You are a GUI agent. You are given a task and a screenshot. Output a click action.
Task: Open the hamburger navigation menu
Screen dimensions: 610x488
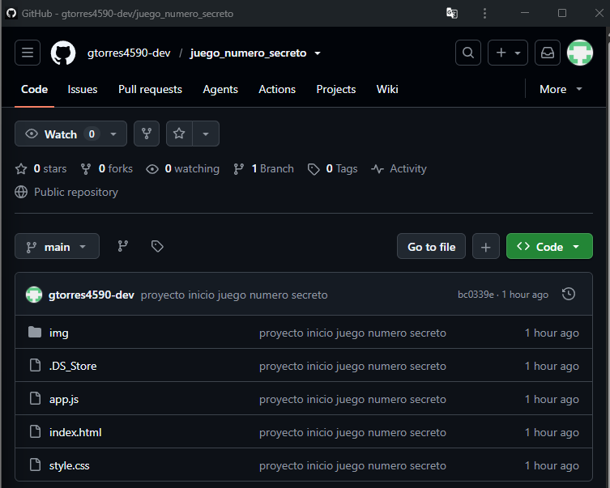point(28,53)
